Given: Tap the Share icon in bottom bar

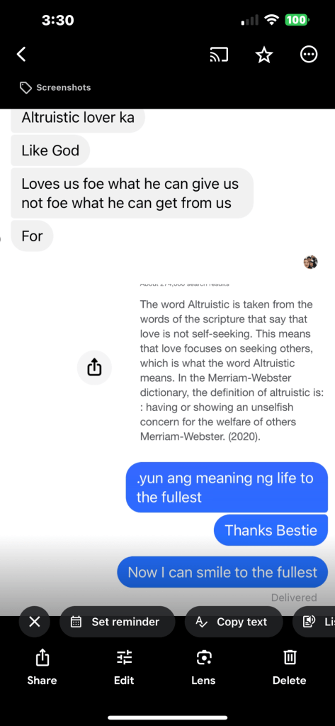Looking at the screenshot, I should pos(42,667).
